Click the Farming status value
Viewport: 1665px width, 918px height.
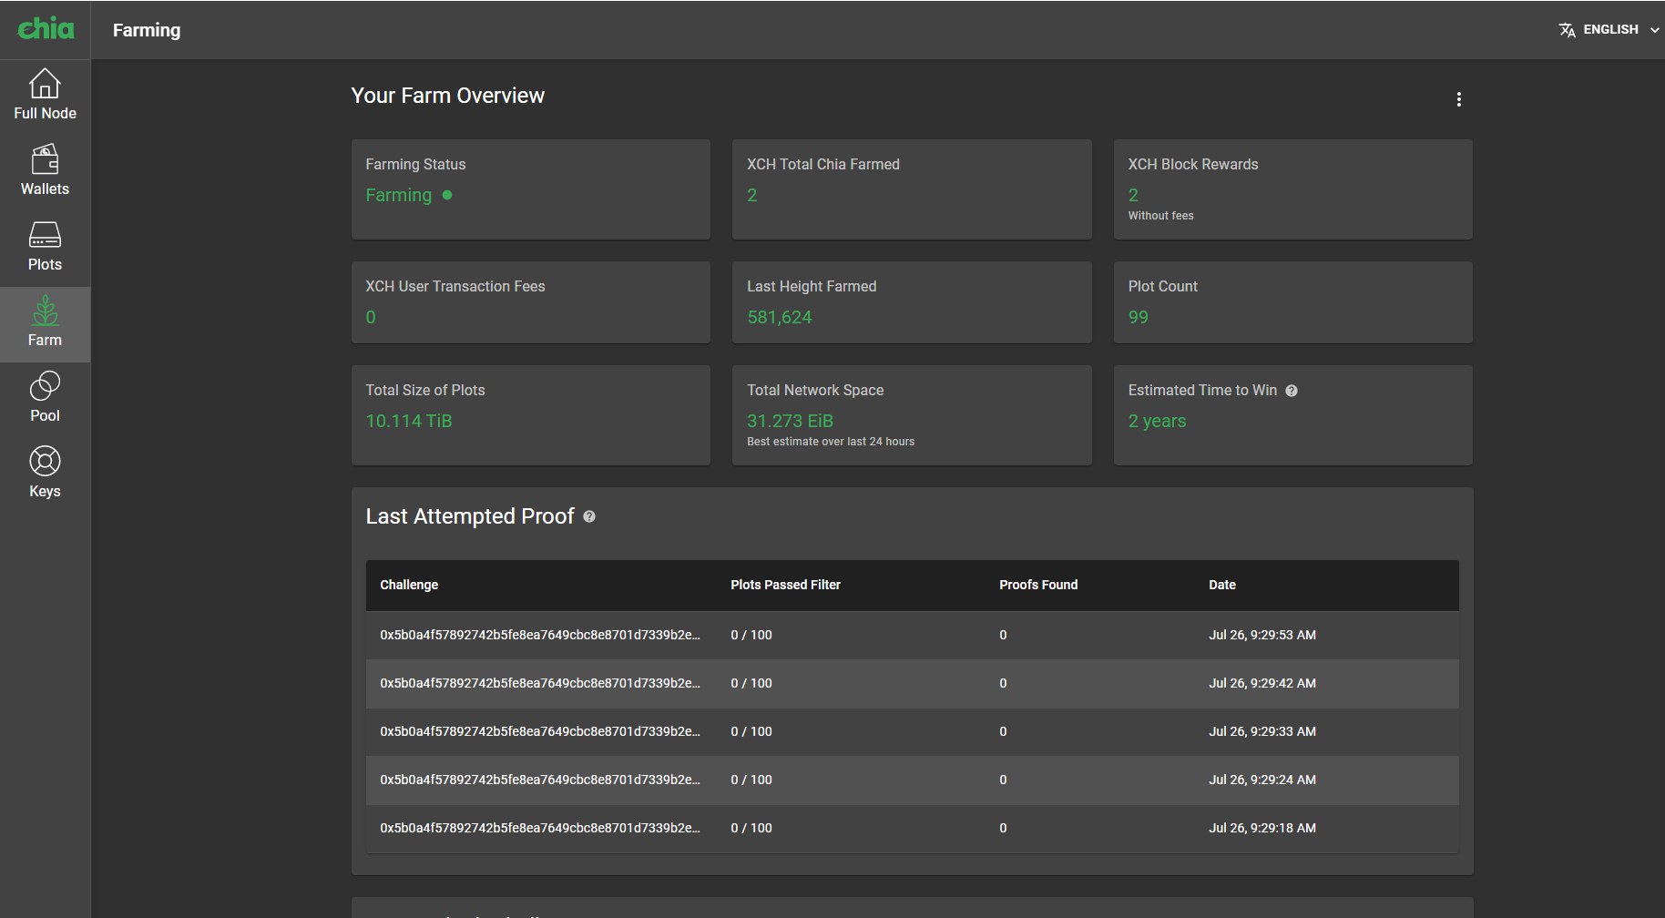pyautogui.click(x=399, y=195)
